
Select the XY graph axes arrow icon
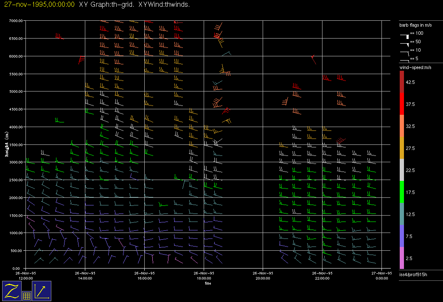tap(42, 291)
